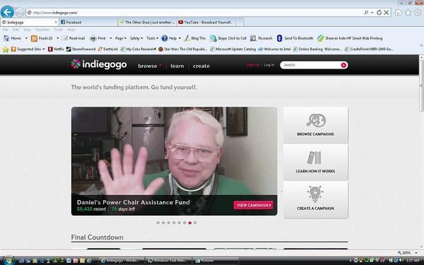Viewport: 424px width, 265px height.
Task: Open the browser Home icon at top right
Action: tap(399, 13)
